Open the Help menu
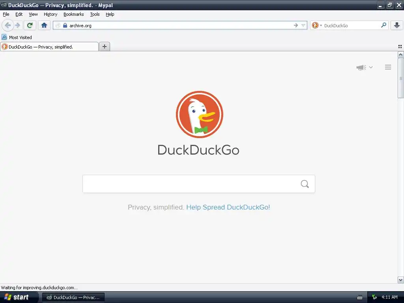 pyautogui.click(x=110, y=14)
